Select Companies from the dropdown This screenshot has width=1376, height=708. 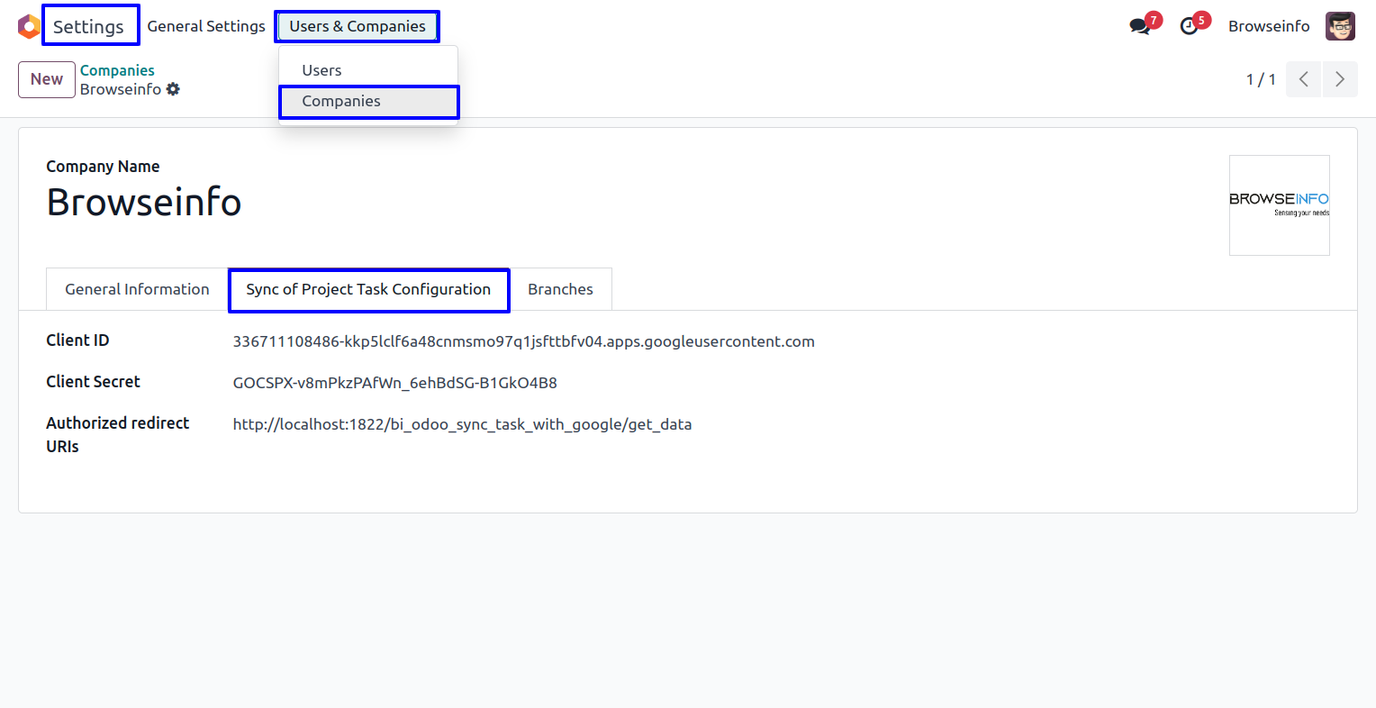tap(368, 102)
